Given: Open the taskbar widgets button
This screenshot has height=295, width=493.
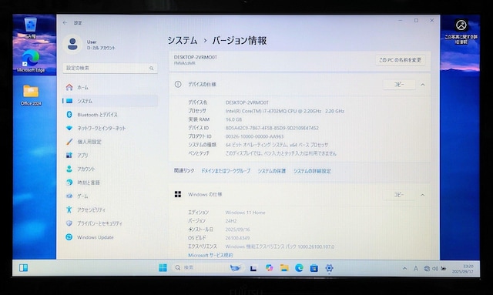Looking at the screenshot, I should point(24,267).
